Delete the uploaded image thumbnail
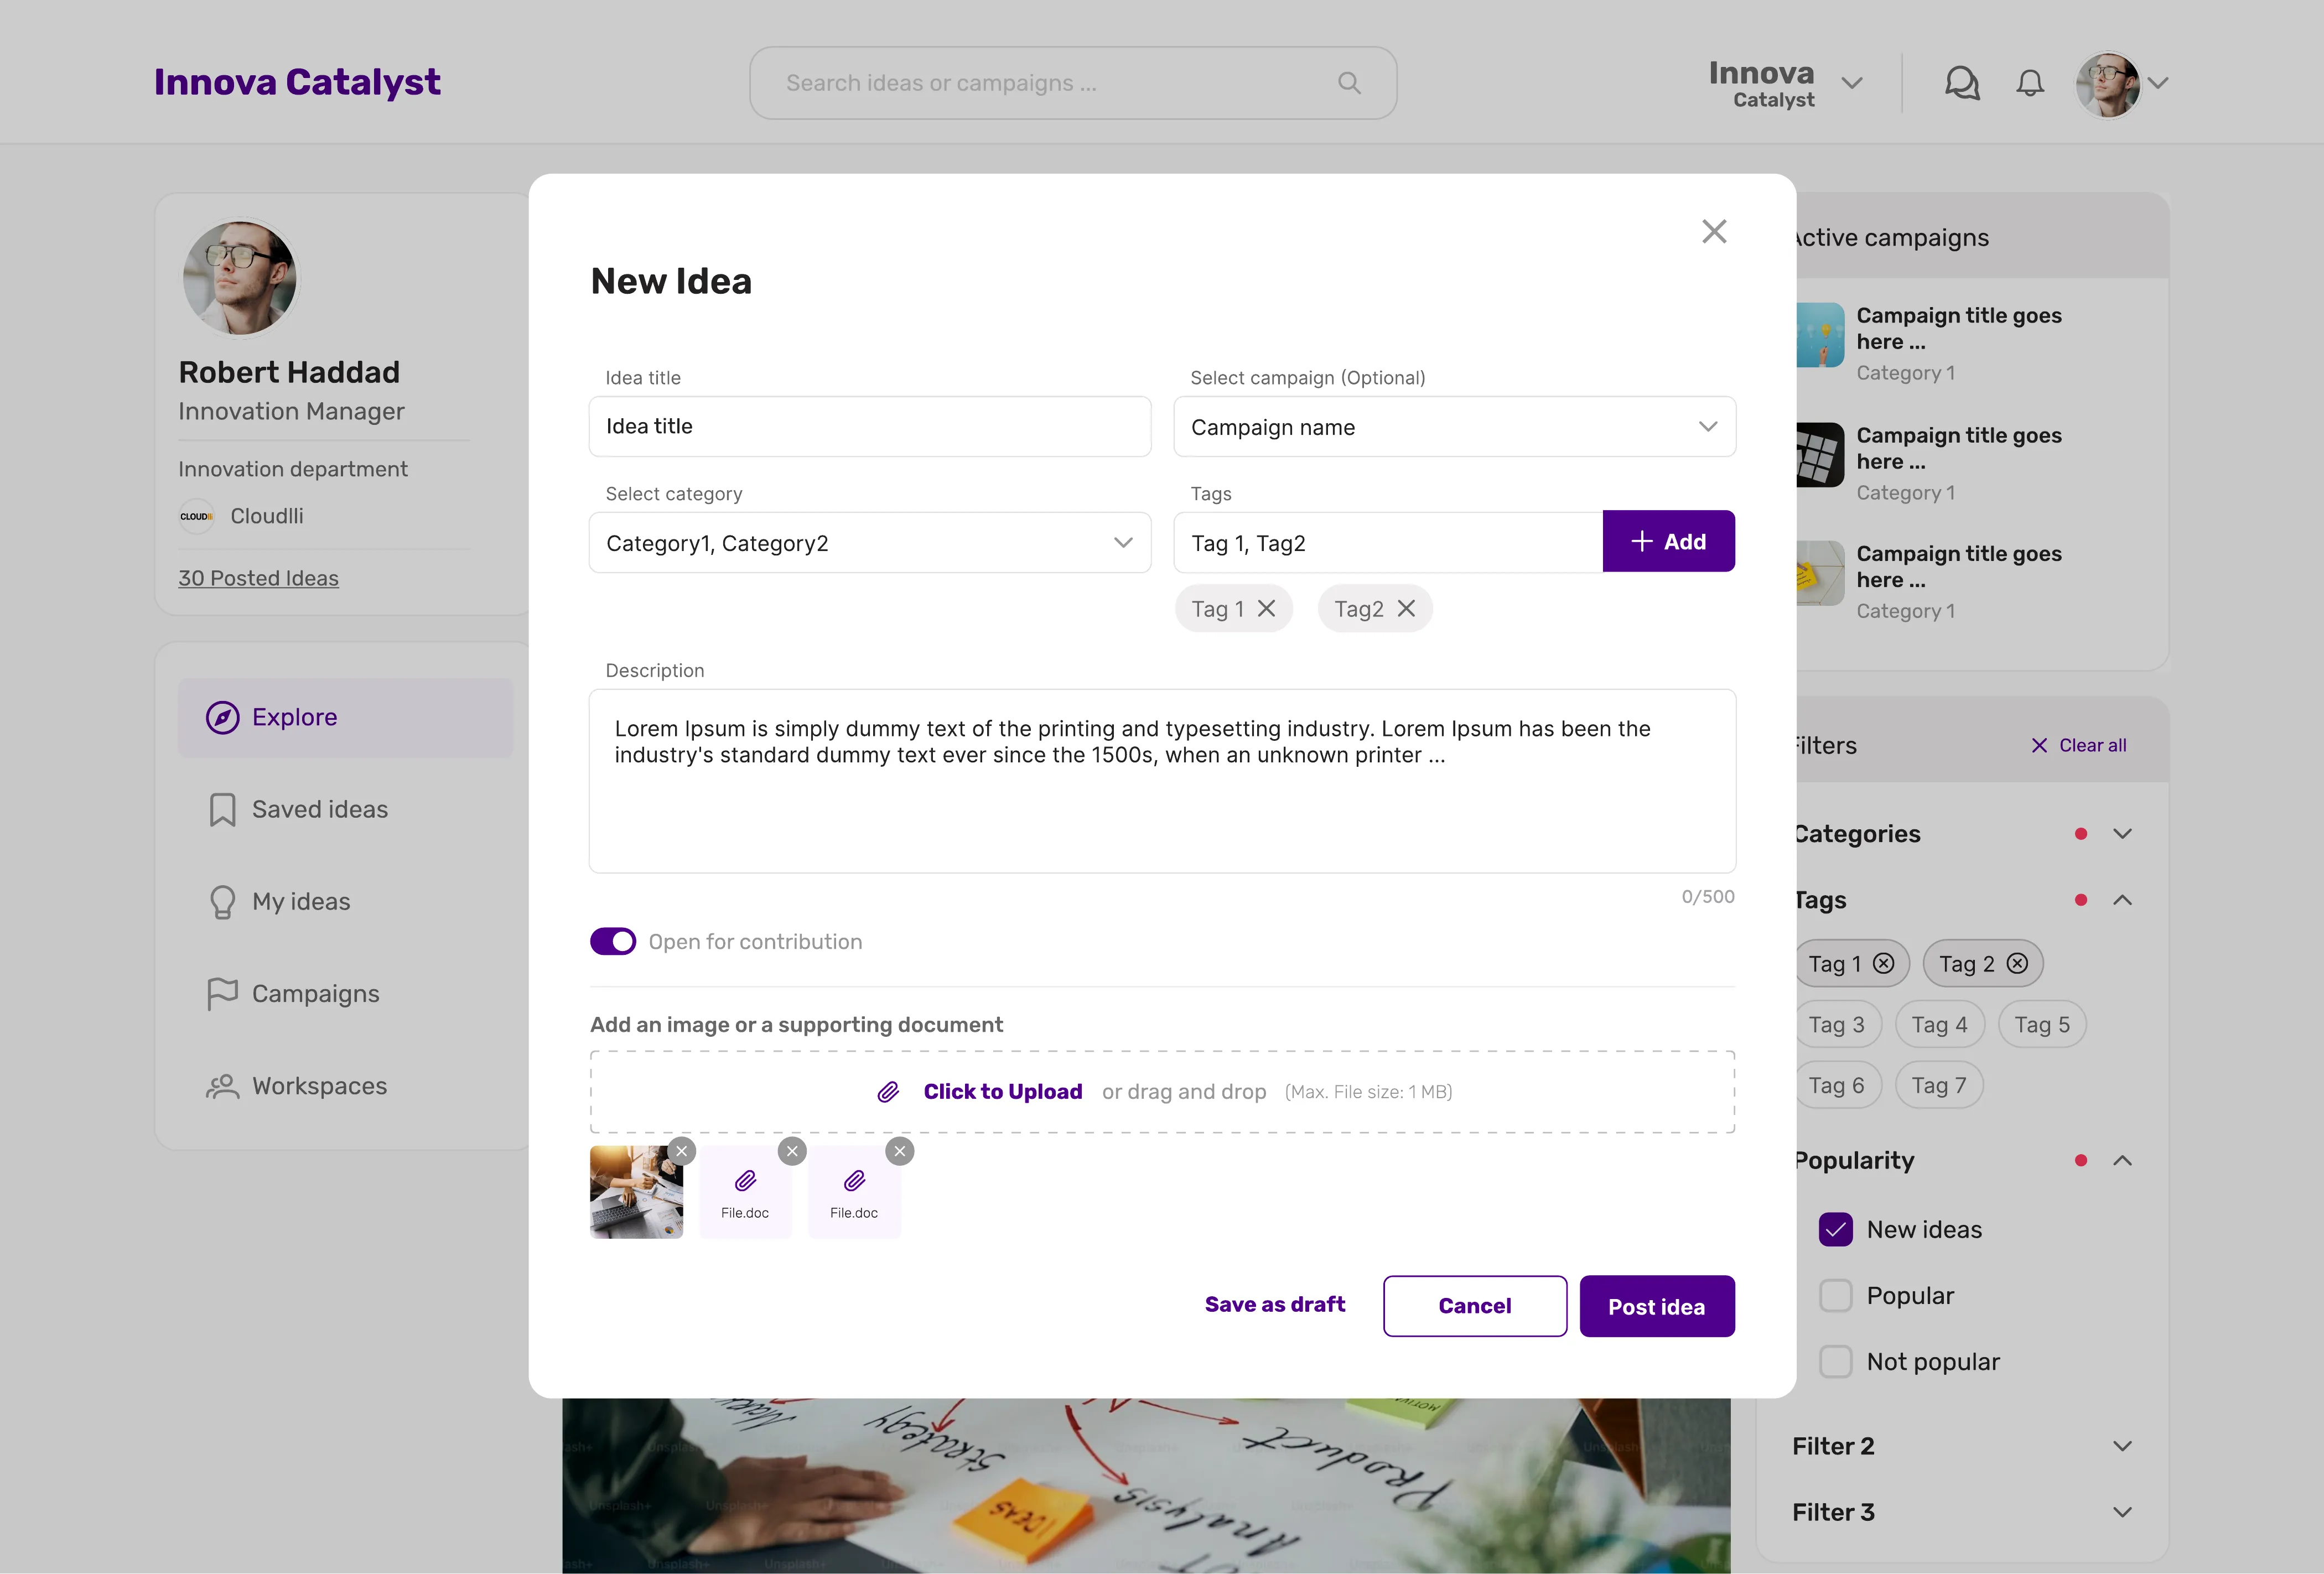Screen dimensions: 2324x1574 [682, 1151]
